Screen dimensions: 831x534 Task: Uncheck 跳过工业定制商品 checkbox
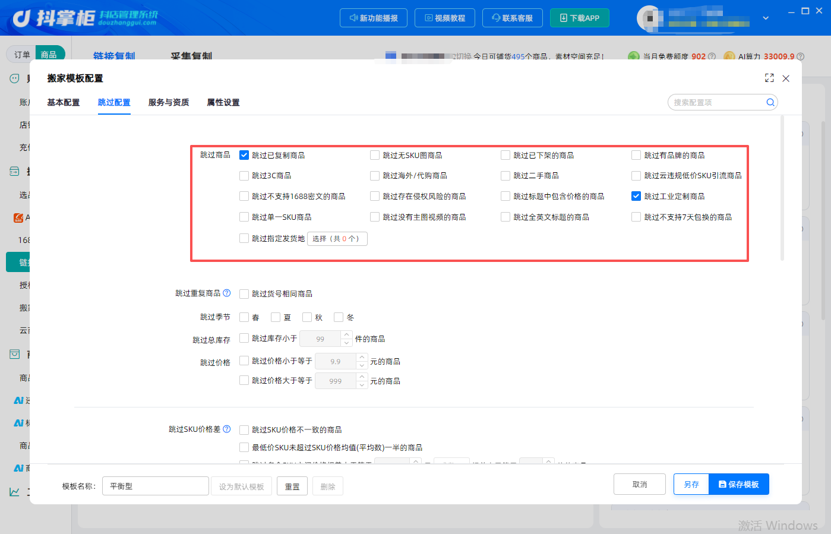tap(636, 196)
